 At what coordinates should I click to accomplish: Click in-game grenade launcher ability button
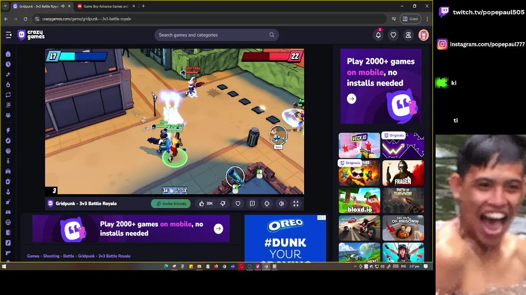[235, 177]
